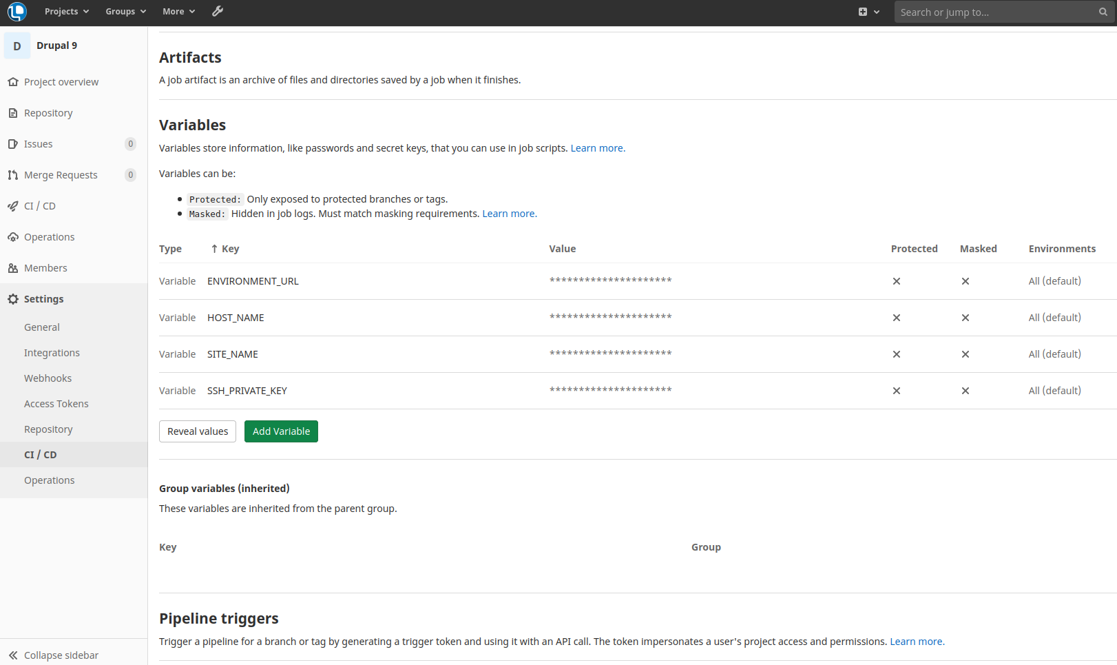Select Access Tokens under Settings
Image resolution: width=1117 pixels, height=665 pixels.
click(56, 404)
